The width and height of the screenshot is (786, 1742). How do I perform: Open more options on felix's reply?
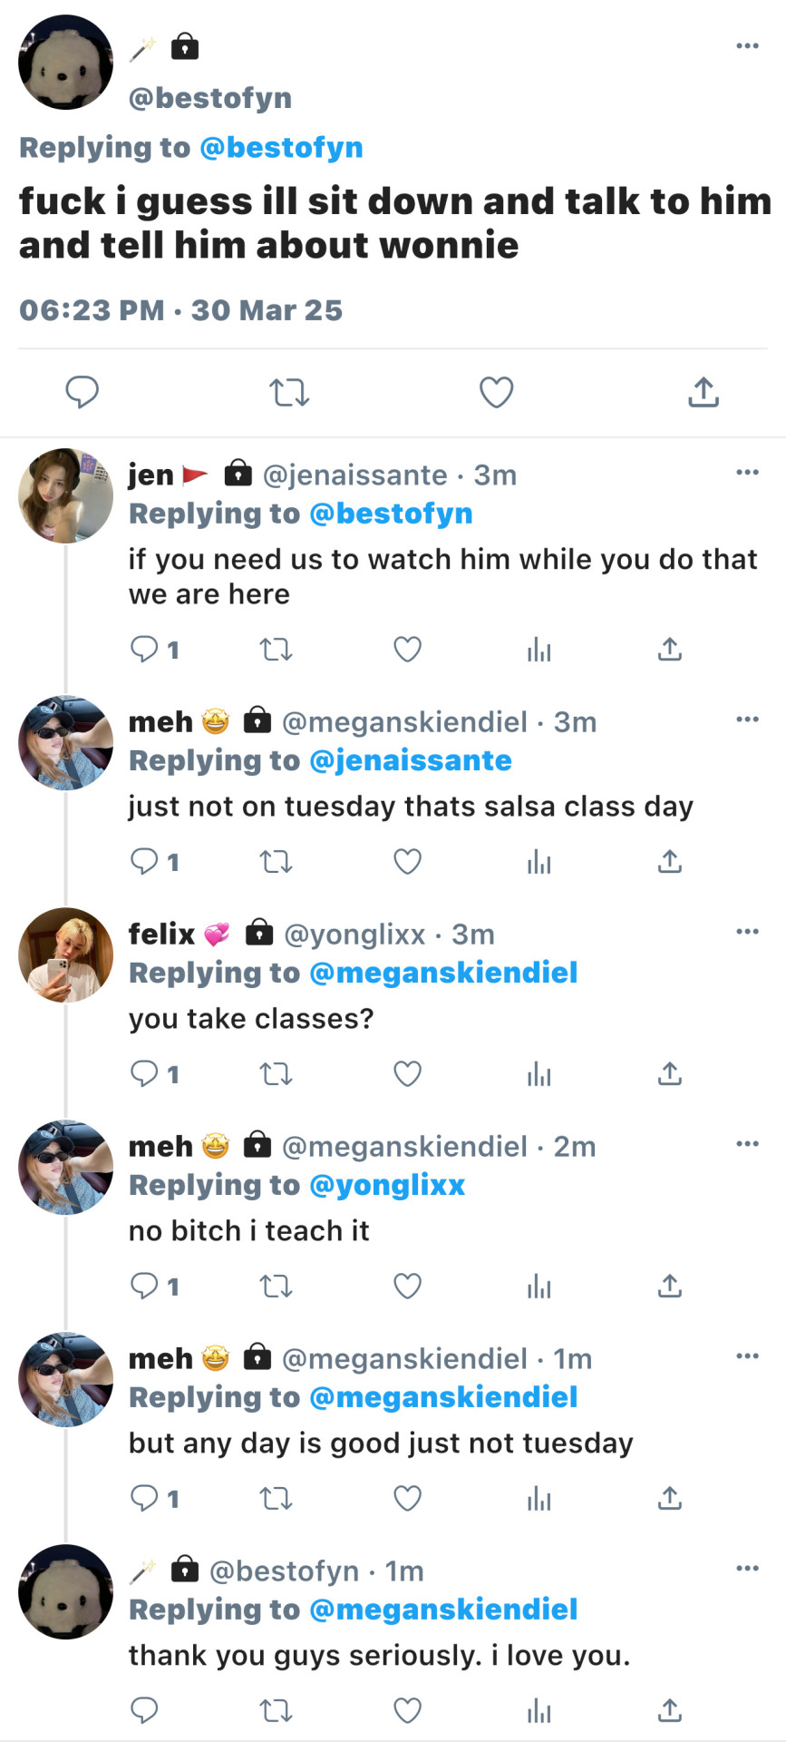(x=747, y=932)
